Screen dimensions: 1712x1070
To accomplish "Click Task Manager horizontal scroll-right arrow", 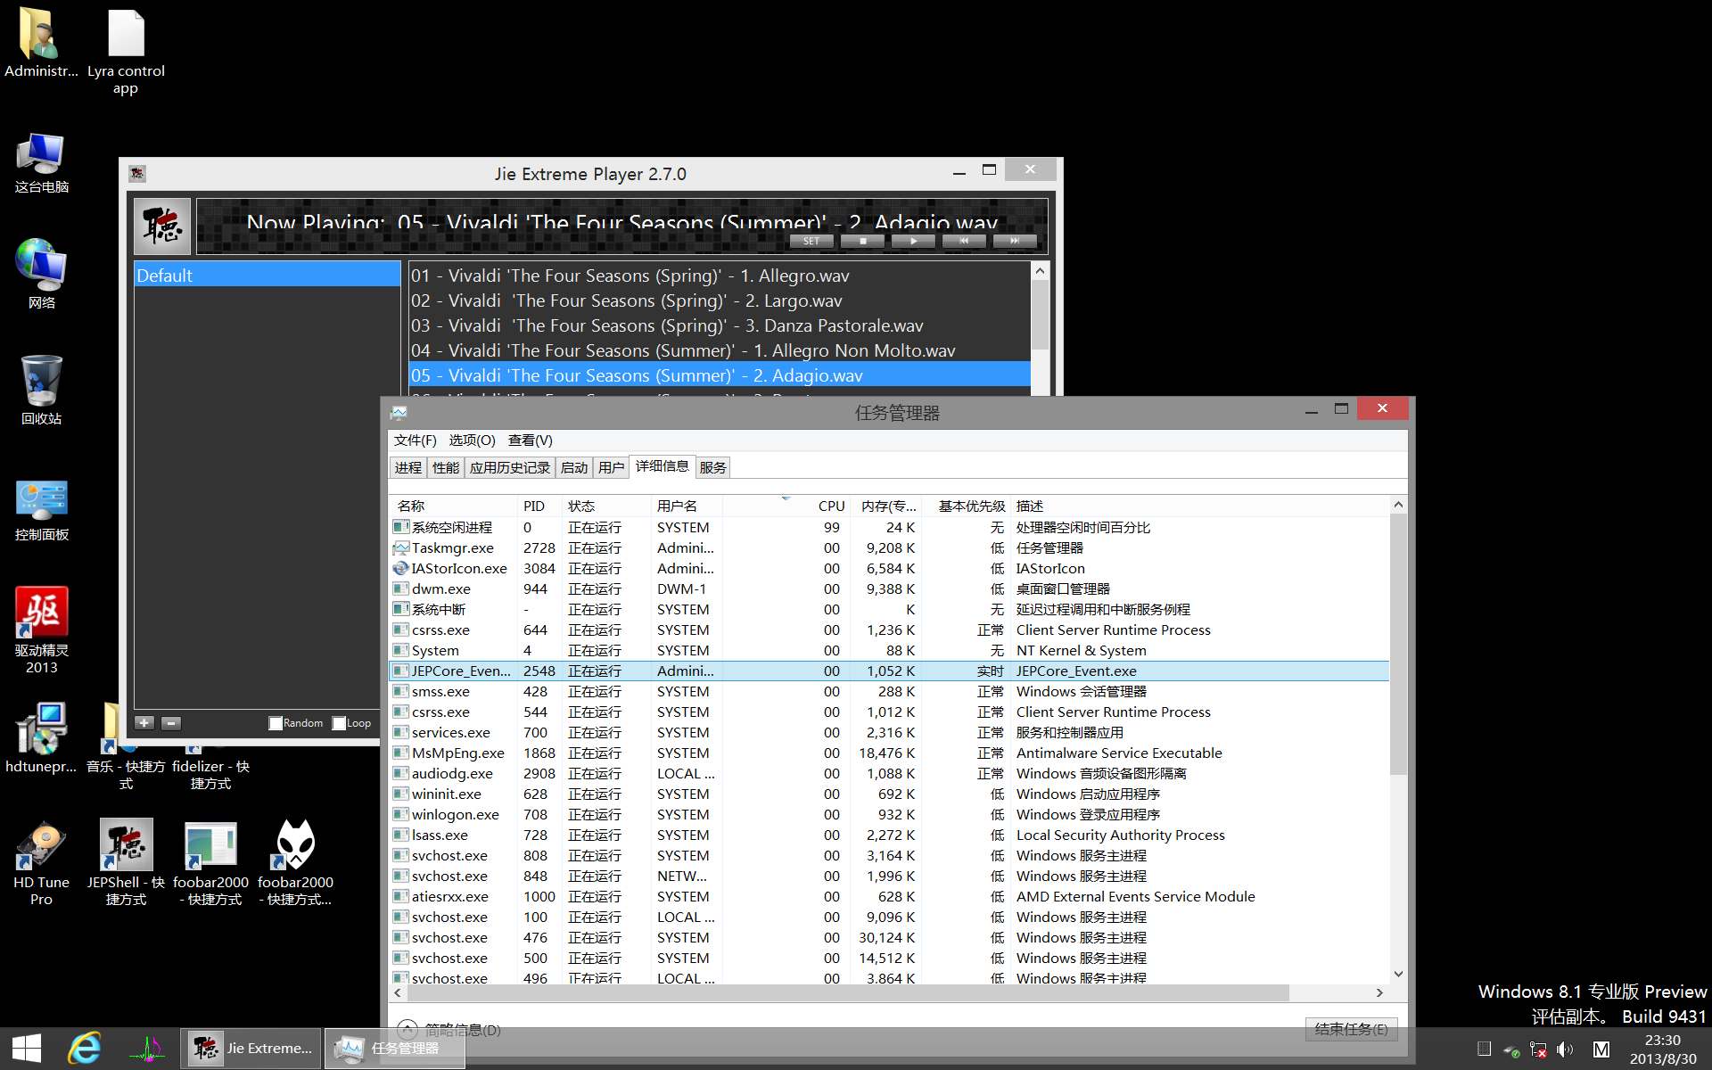I will [1379, 992].
